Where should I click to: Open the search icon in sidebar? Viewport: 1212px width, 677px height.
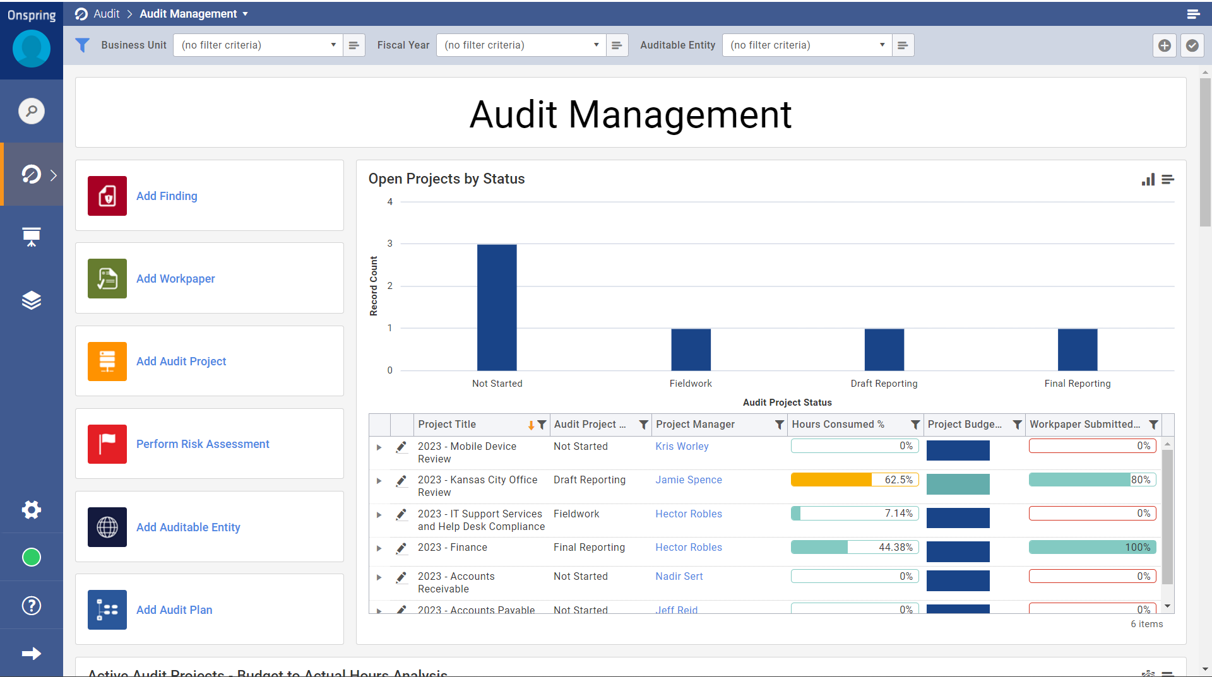tap(32, 111)
